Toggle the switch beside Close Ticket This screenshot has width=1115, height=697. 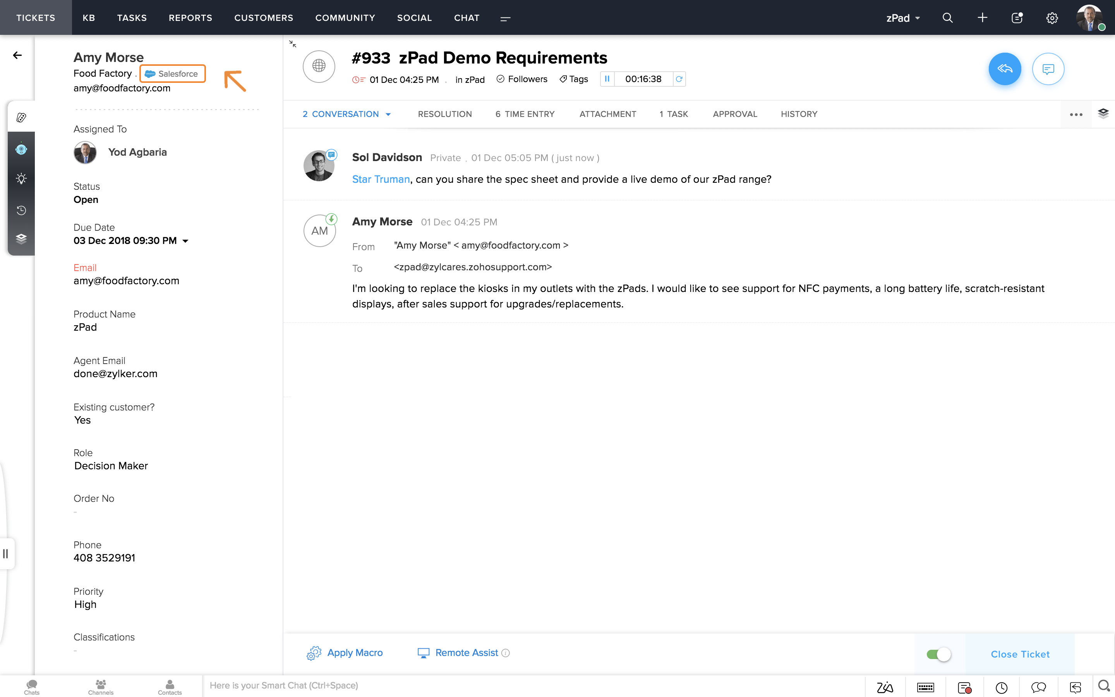pos(938,654)
